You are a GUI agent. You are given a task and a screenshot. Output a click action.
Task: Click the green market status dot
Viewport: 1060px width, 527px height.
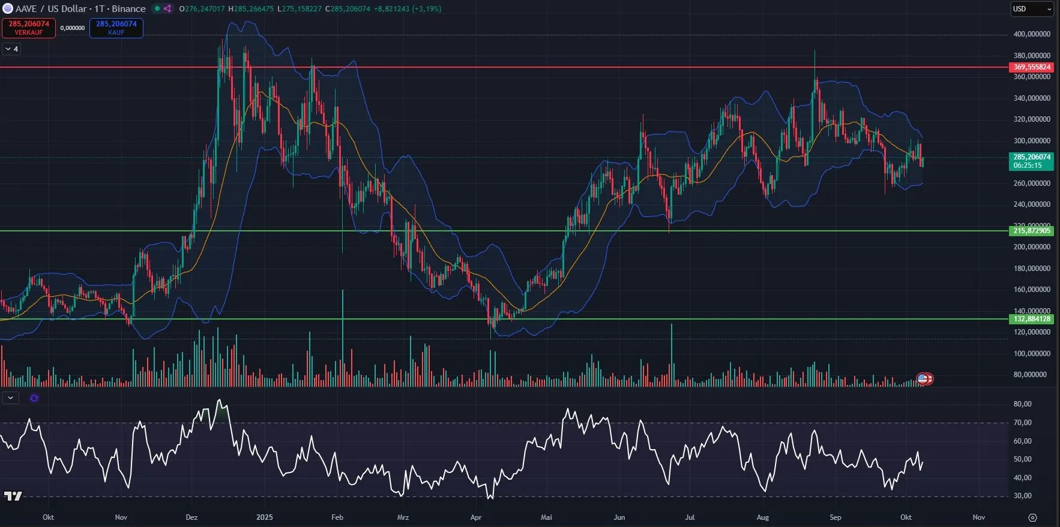coord(157,8)
